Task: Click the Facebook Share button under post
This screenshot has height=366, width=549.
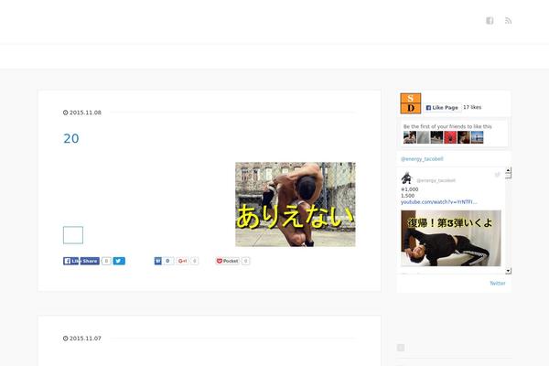Action: pos(90,261)
